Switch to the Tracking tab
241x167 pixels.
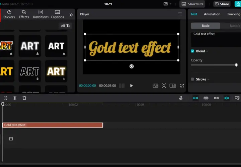coord(234,14)
